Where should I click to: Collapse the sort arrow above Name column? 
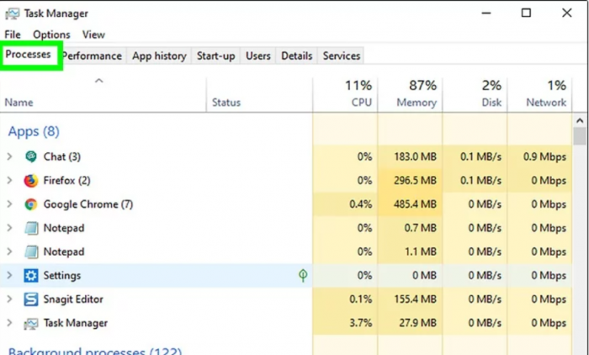pos(98,82)
